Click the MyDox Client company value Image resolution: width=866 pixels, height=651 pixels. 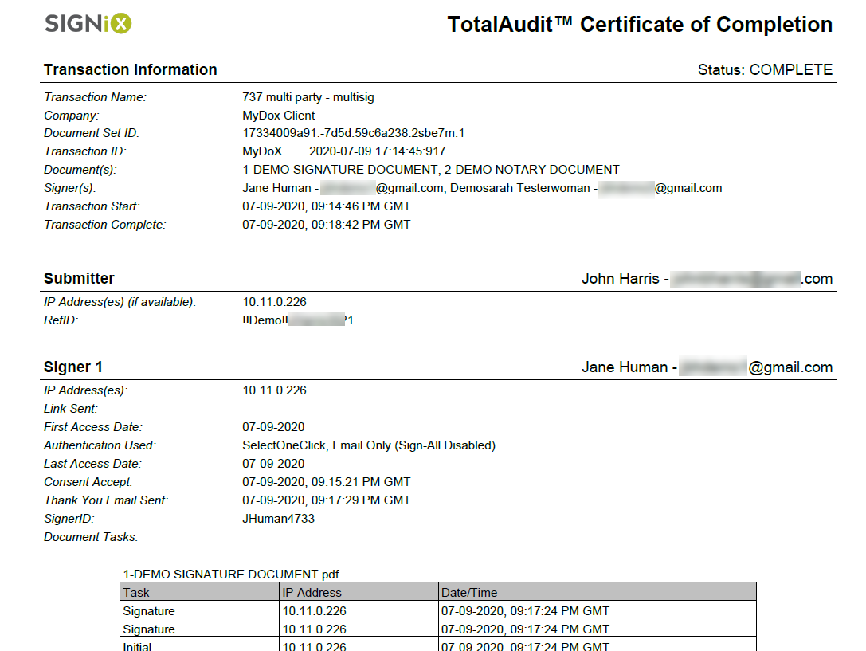point(278,116)
